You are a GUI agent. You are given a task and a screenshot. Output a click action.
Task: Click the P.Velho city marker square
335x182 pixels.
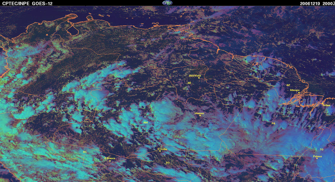[x=160, y=151]
